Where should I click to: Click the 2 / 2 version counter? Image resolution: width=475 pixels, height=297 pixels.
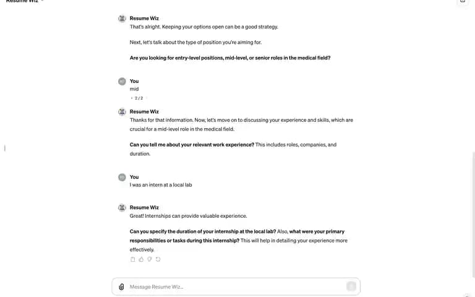pyautogui.click(x=139, y=98)
